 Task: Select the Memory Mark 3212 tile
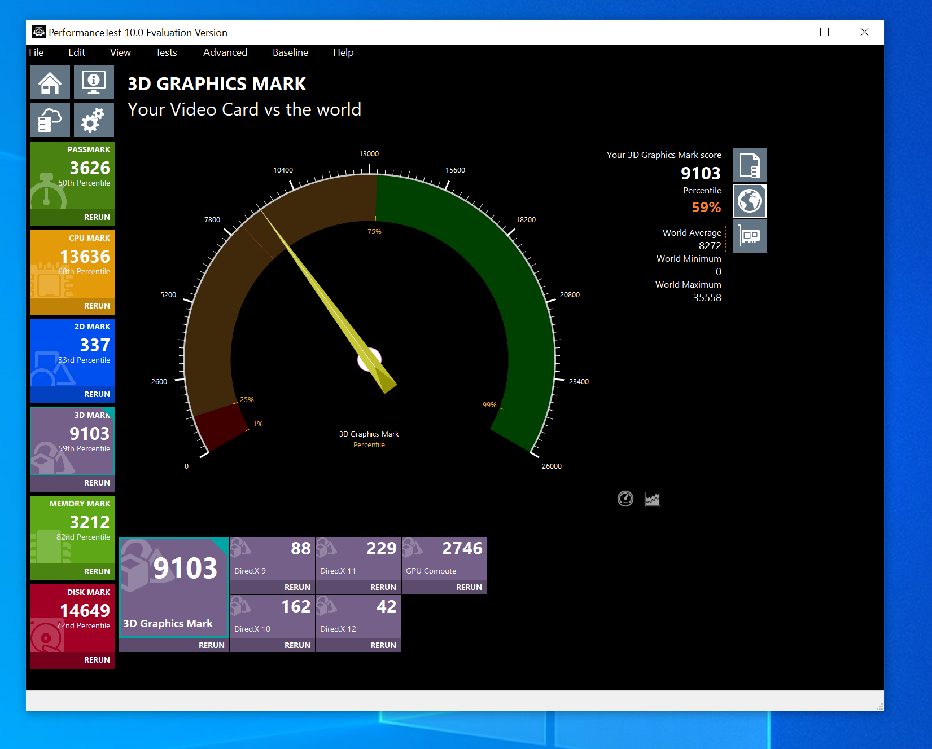tap(72, 530)
